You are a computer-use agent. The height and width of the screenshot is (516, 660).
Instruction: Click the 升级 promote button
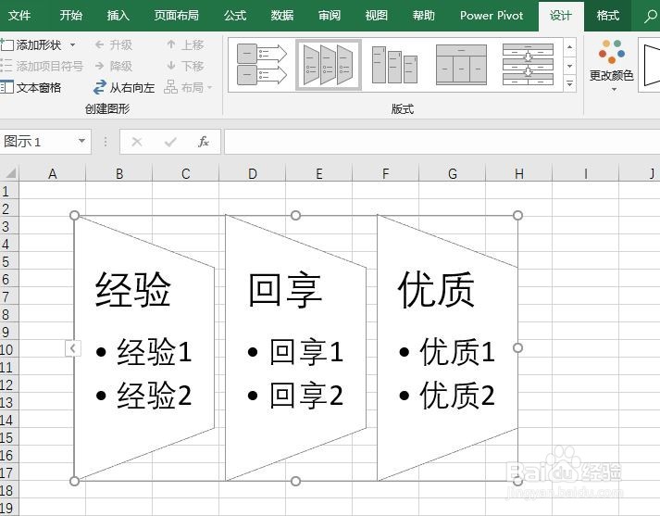(114, 44)
